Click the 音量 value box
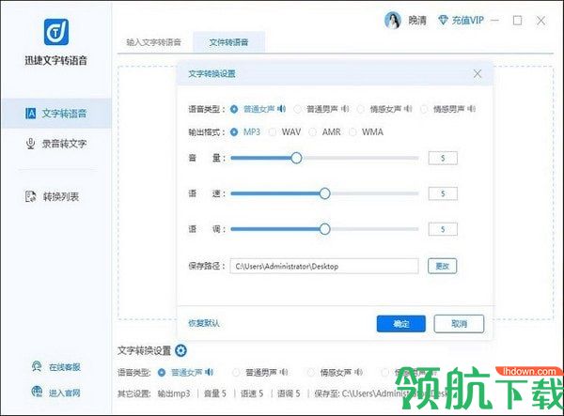This screenshot has width=564, height=416. pyautogui.click(x=443, y=158)
